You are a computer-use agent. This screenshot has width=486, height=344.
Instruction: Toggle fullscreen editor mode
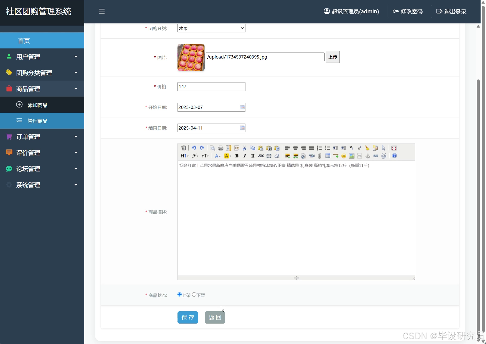pyautogui.click(x=394, y=148)
